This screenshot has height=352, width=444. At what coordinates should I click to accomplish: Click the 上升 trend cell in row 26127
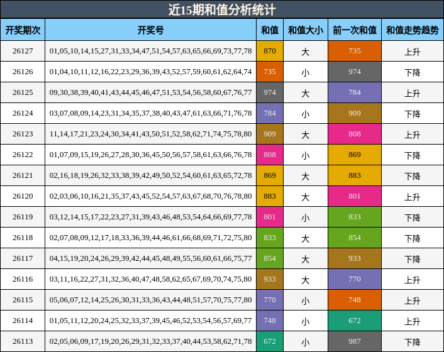[413, 52]
